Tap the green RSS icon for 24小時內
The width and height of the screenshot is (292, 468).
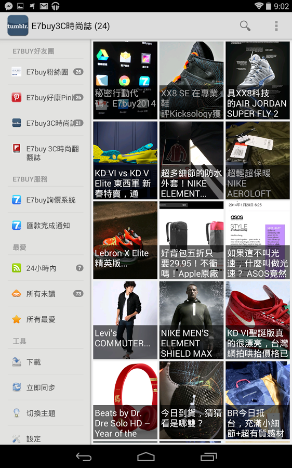coord(17,268)
